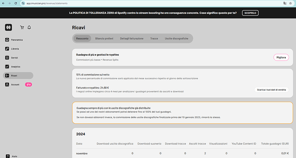296x158 pixels.
Task: Click Fatturato e royalties: 24,68 € text
Action: click(x=93, y=88)
